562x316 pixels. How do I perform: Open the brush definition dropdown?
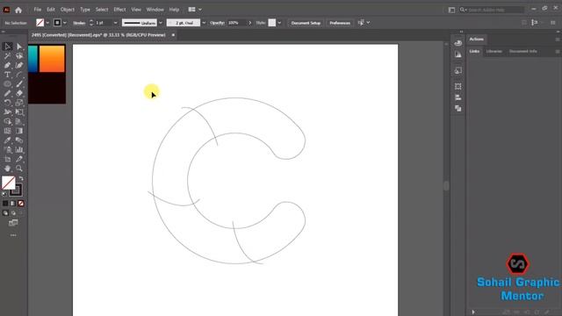point(204,23)
